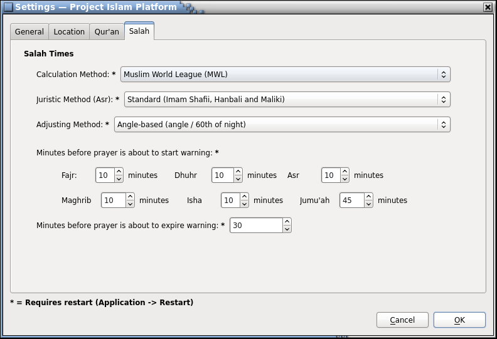This screenshot has height=339, width=497.
Task: Click the "Calculation Method:" label
Action: click(x=73, y=75)
